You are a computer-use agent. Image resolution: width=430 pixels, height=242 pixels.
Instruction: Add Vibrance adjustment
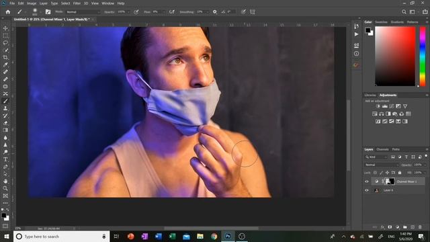pos(405,106)
